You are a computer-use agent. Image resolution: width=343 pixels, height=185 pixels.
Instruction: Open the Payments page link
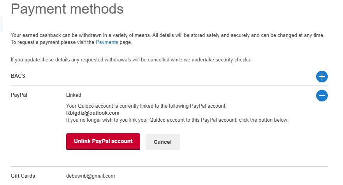pos(107,42)
